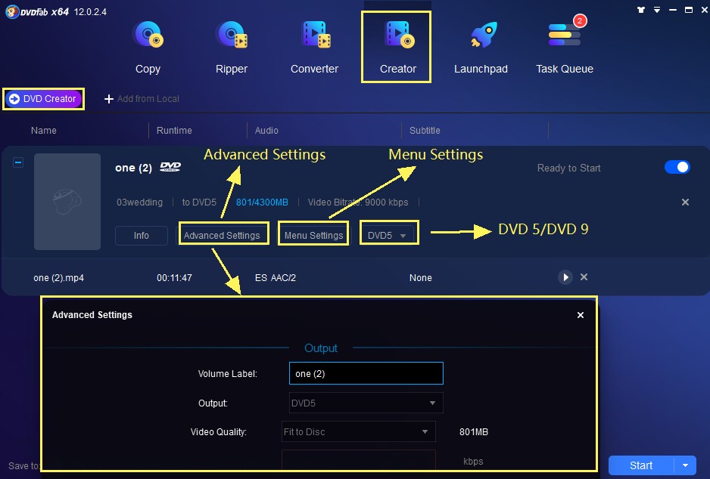Close the Advanced Settings dialog
Viewport: 710px width, 479px height.
(581, 315)
